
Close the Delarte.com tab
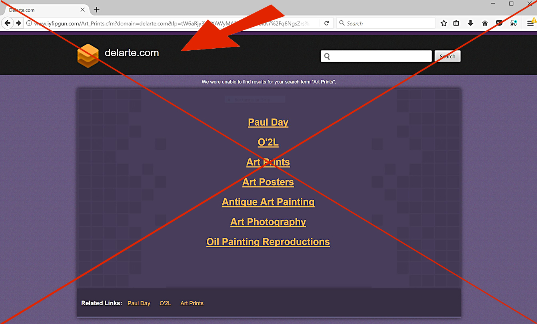click(x=83, y=10)
